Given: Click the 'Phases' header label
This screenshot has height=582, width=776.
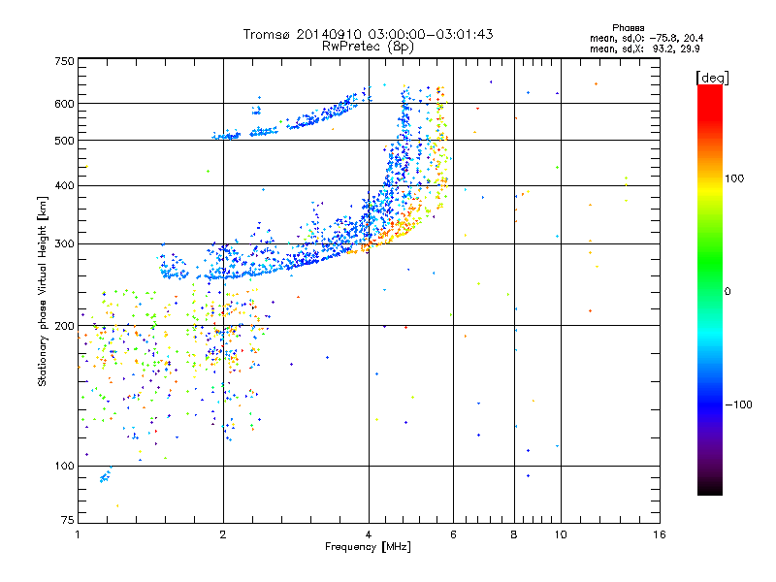Looking at the screenshot, I should (x=628, y=28).
